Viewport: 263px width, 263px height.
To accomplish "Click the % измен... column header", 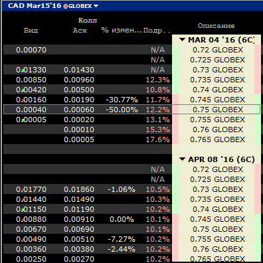I will coord(122,30).
